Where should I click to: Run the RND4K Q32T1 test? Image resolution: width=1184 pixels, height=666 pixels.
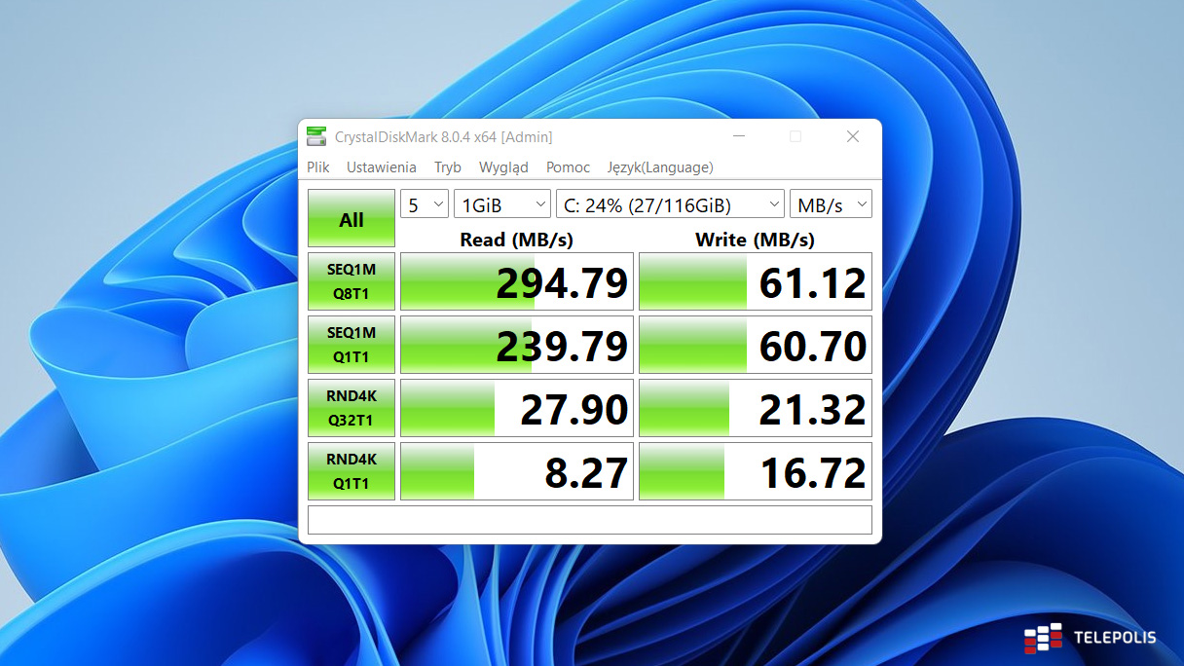(351, 409)
